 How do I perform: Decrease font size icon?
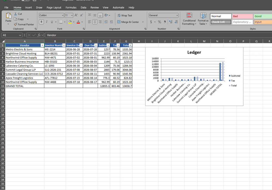[x=82, y=15]
